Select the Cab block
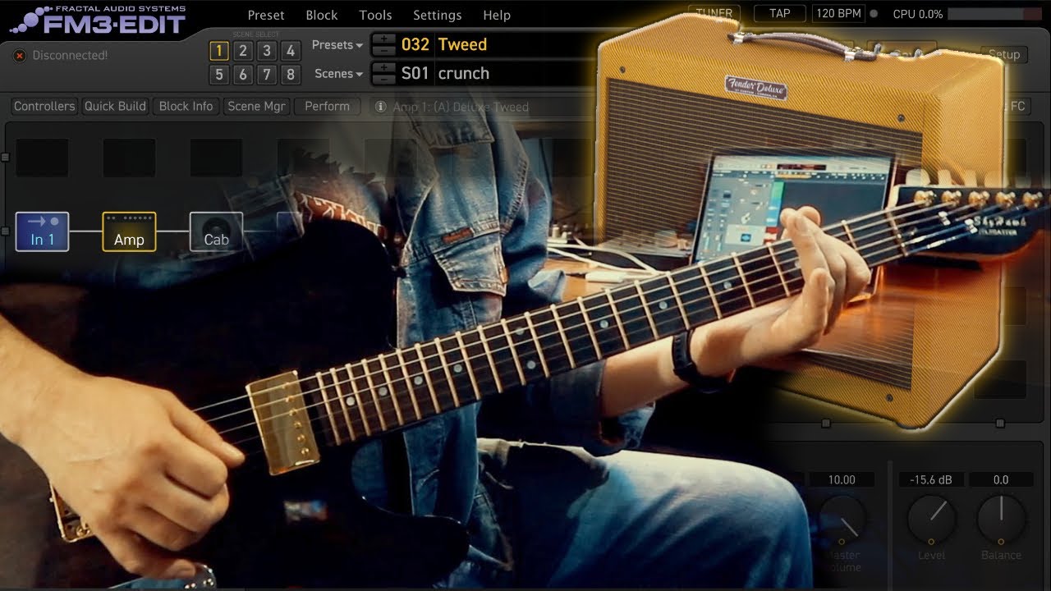 [x=216, y=231]
